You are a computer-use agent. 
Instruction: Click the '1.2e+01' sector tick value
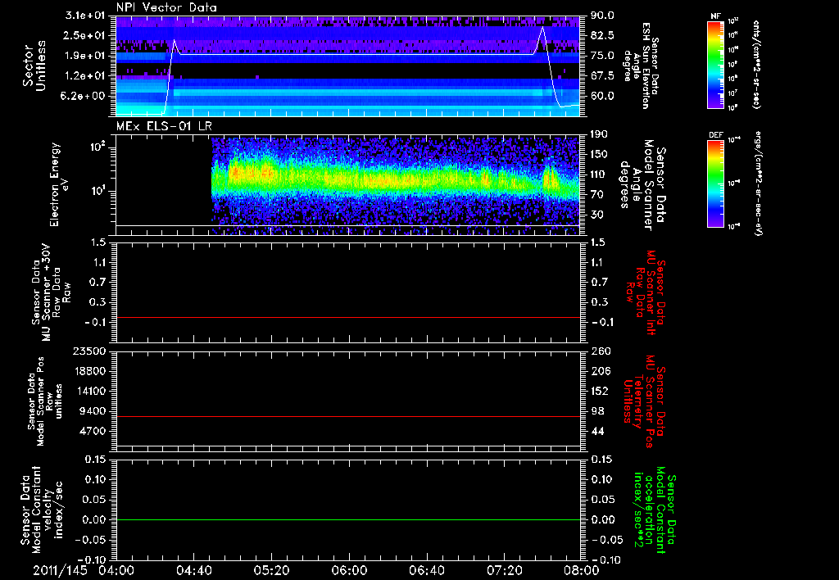(x=85, y=76)
